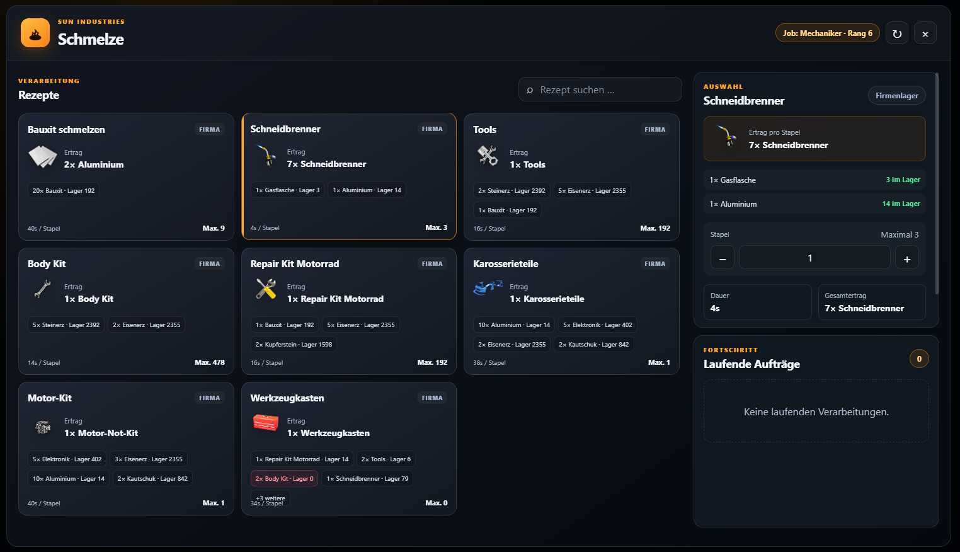Click the Firmenlager button
The width and height of the screenshot is (960, 552).
(x=897, y=96)
